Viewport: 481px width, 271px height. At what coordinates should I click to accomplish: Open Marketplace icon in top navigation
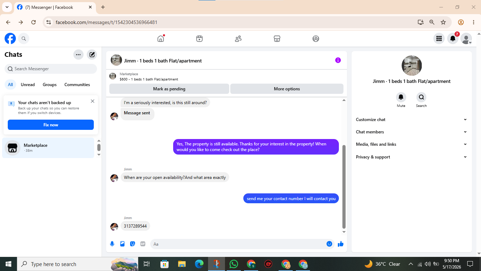pyautogui.click(x=277, y=38)
